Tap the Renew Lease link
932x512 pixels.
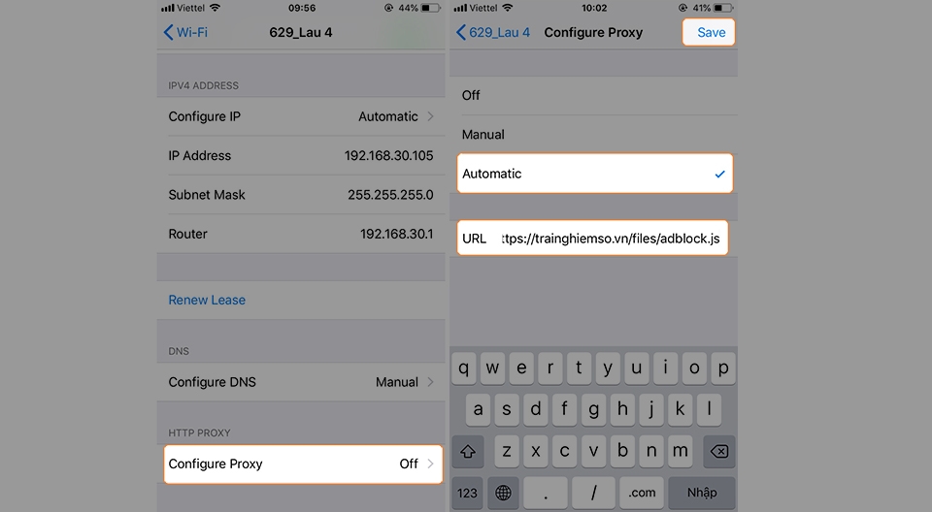[x=207, y=300]
